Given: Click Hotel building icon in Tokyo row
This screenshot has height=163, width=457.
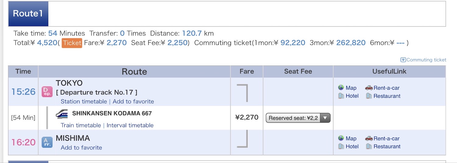Looking at the screenshot, I should pyautogui.click(x=341, y=96).
